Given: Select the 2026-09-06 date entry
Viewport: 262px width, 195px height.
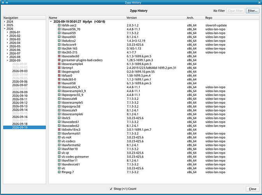Looking at the screenshot, I should (20, 82).
